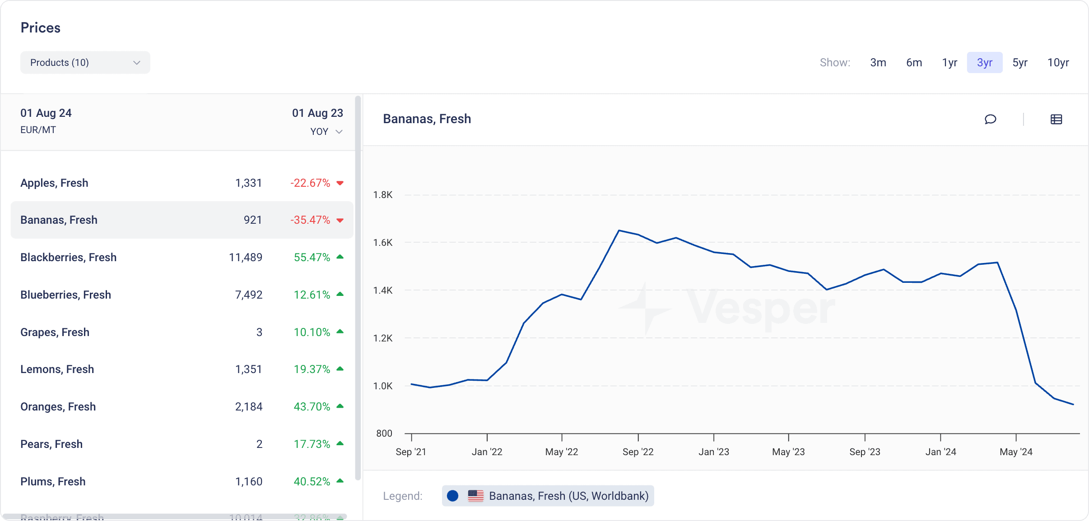Open the Products (10) dropdown
This screenshot has height=521, width=1089.
[x=85, y=63]
